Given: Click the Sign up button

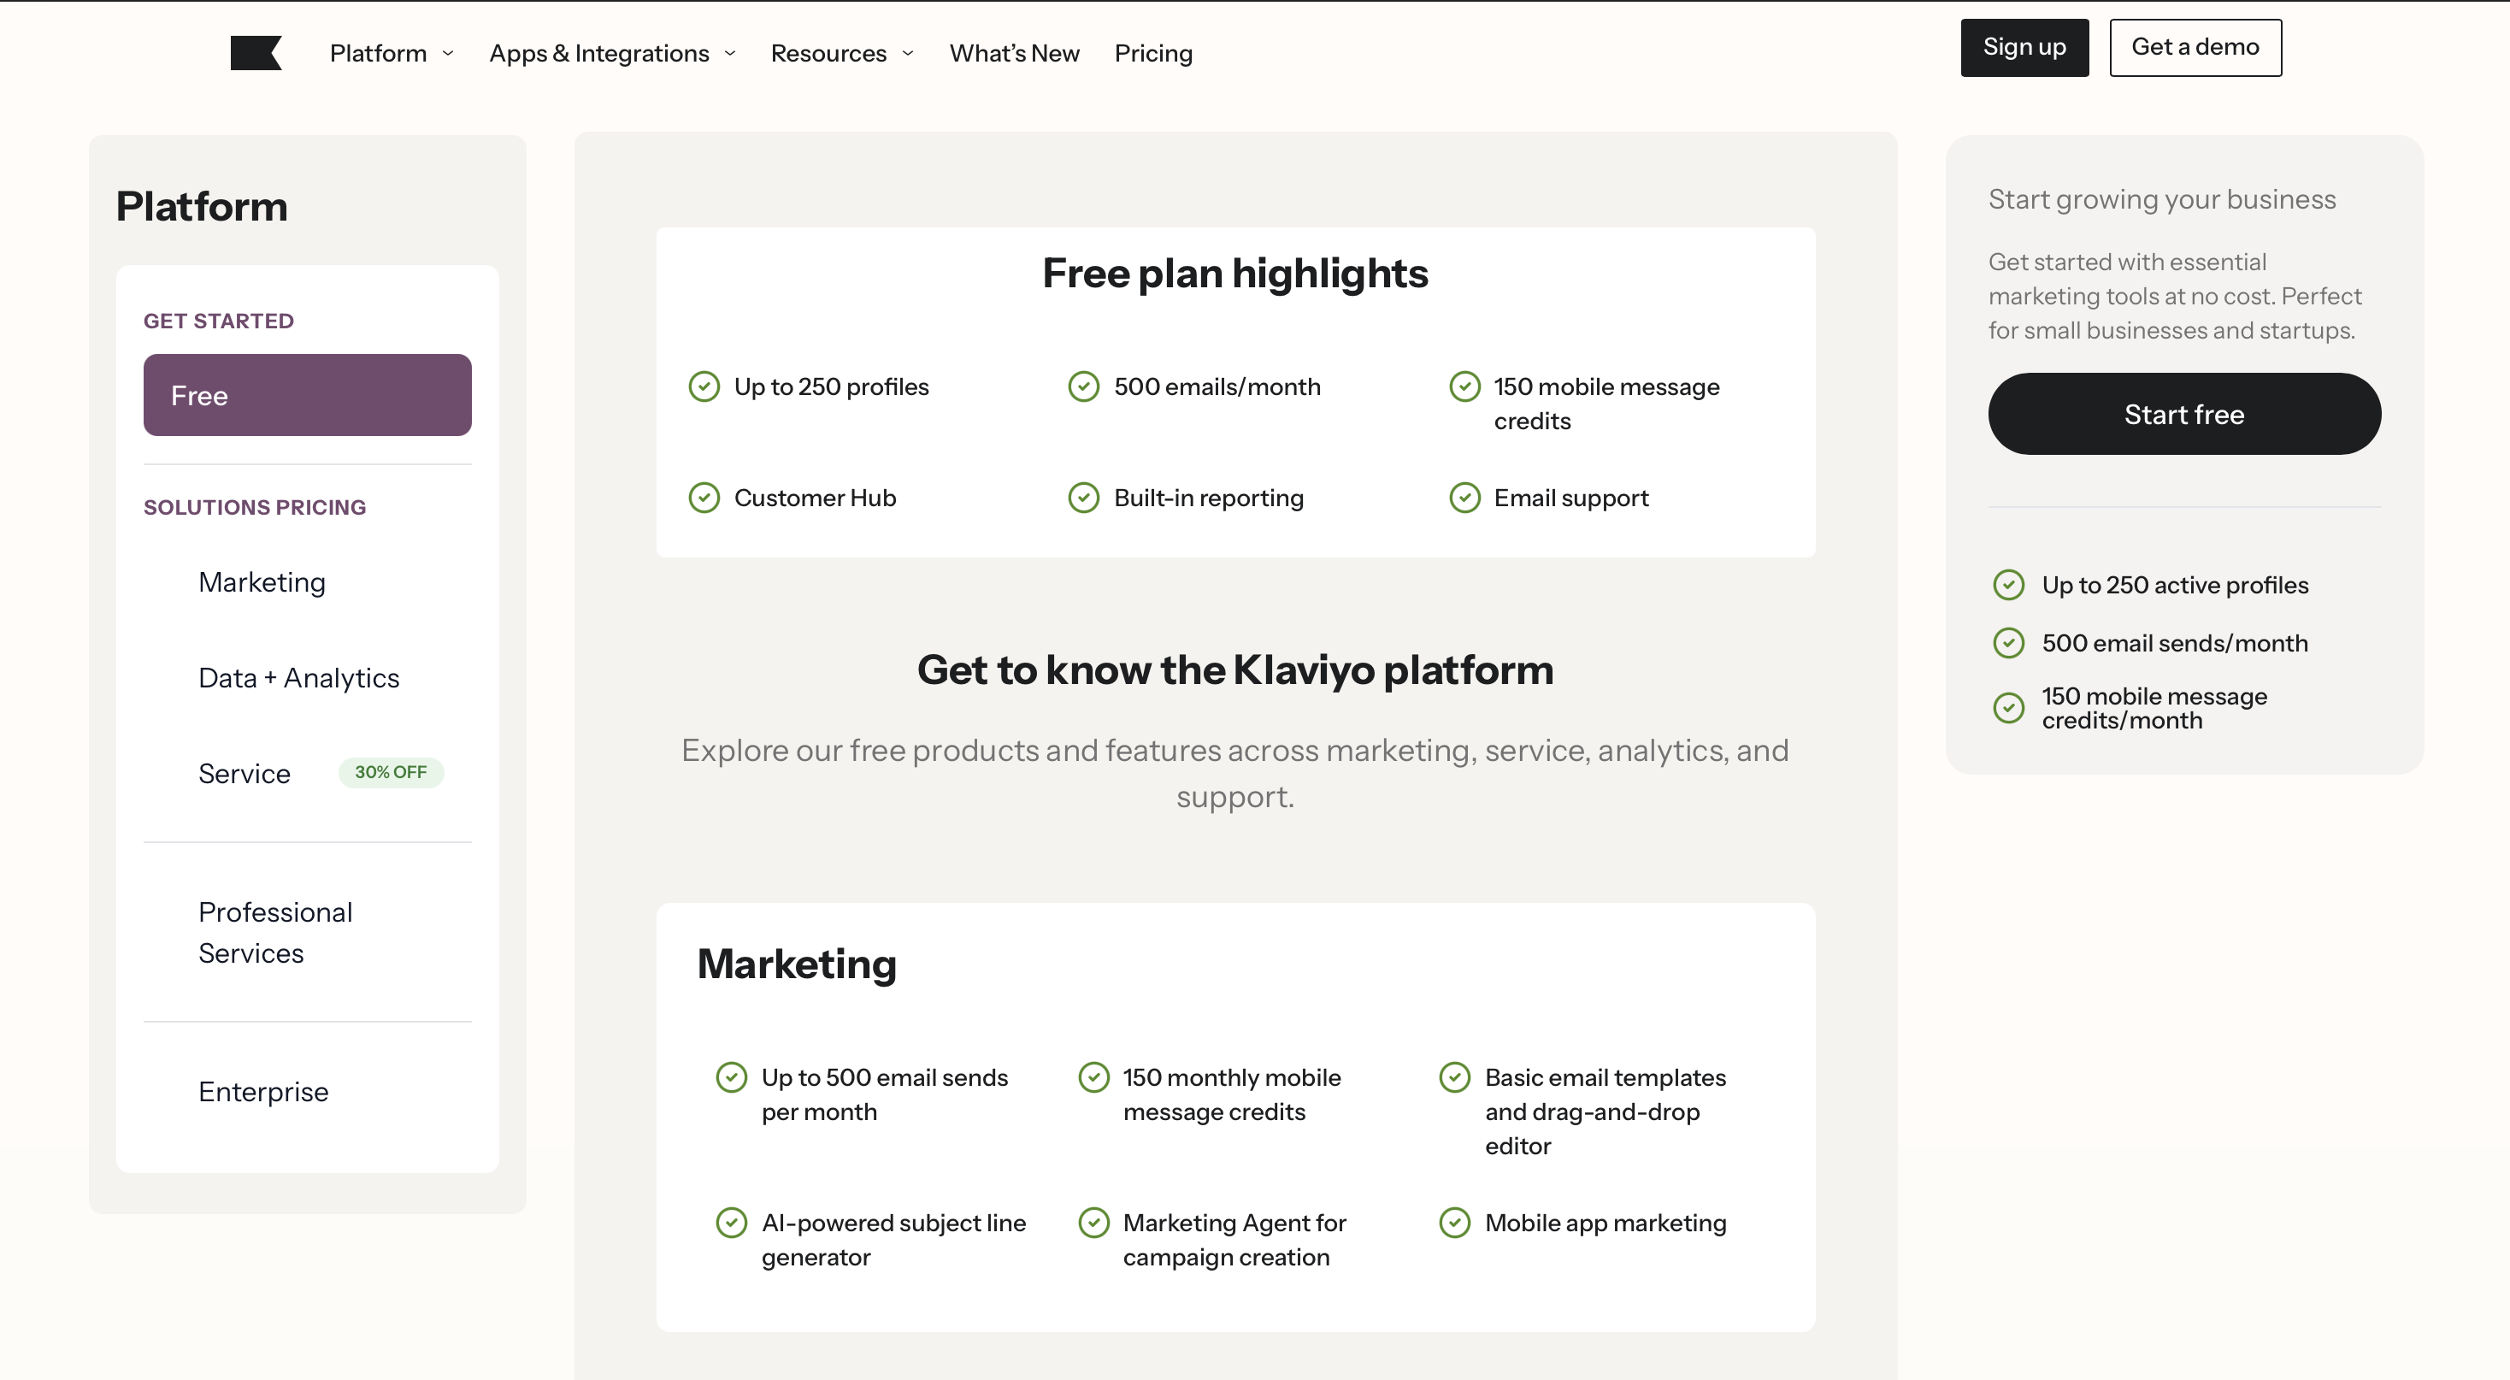Looking at the screenshot, I should click(x=2024, y=48).
